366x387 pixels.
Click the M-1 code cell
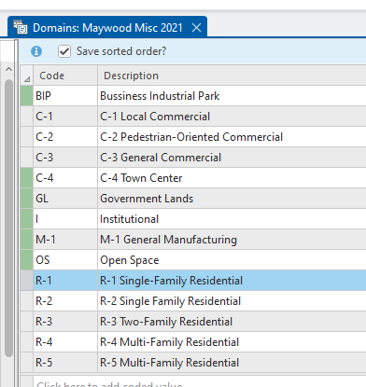point(65,240)
